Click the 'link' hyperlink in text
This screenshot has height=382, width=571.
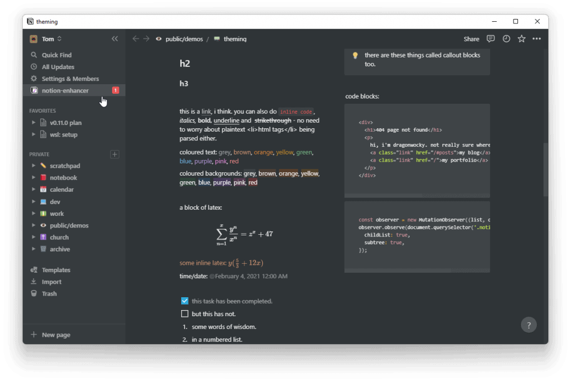pos(206,112)
